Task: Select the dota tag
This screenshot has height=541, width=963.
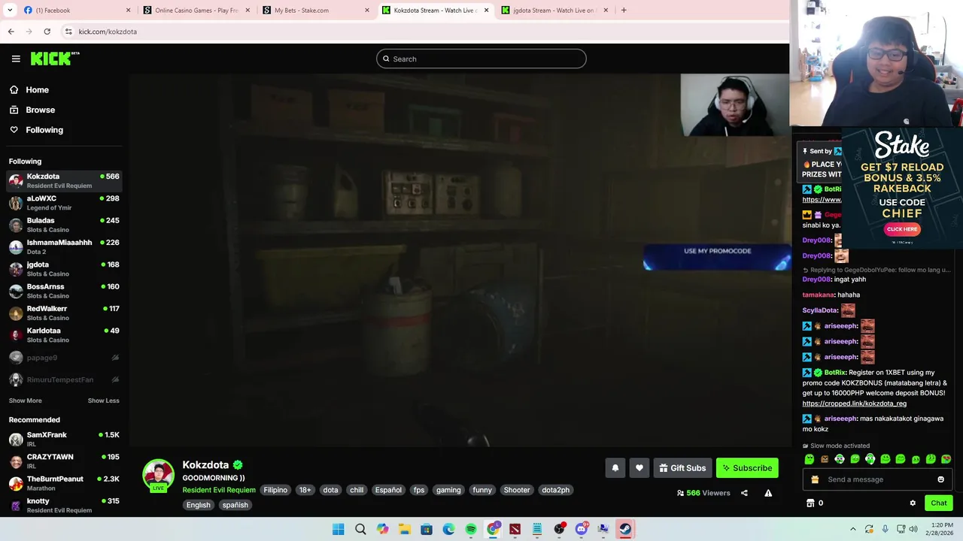Action: (330, 490)
